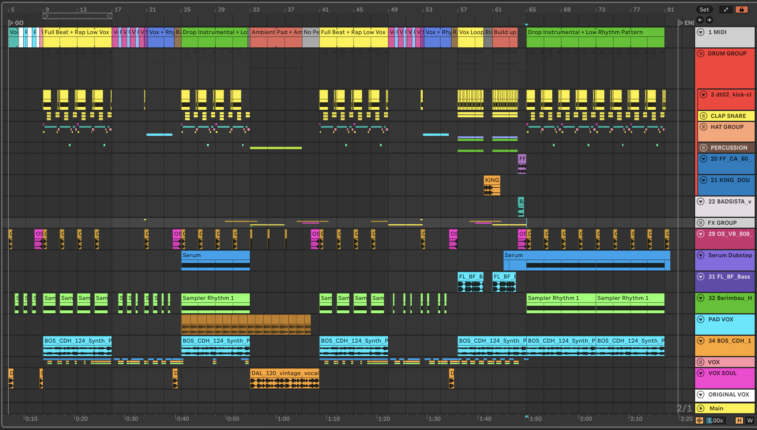Viewport: 757px width, 430px height.
Task: Jump to the next locator arrow
Action: 709,20
